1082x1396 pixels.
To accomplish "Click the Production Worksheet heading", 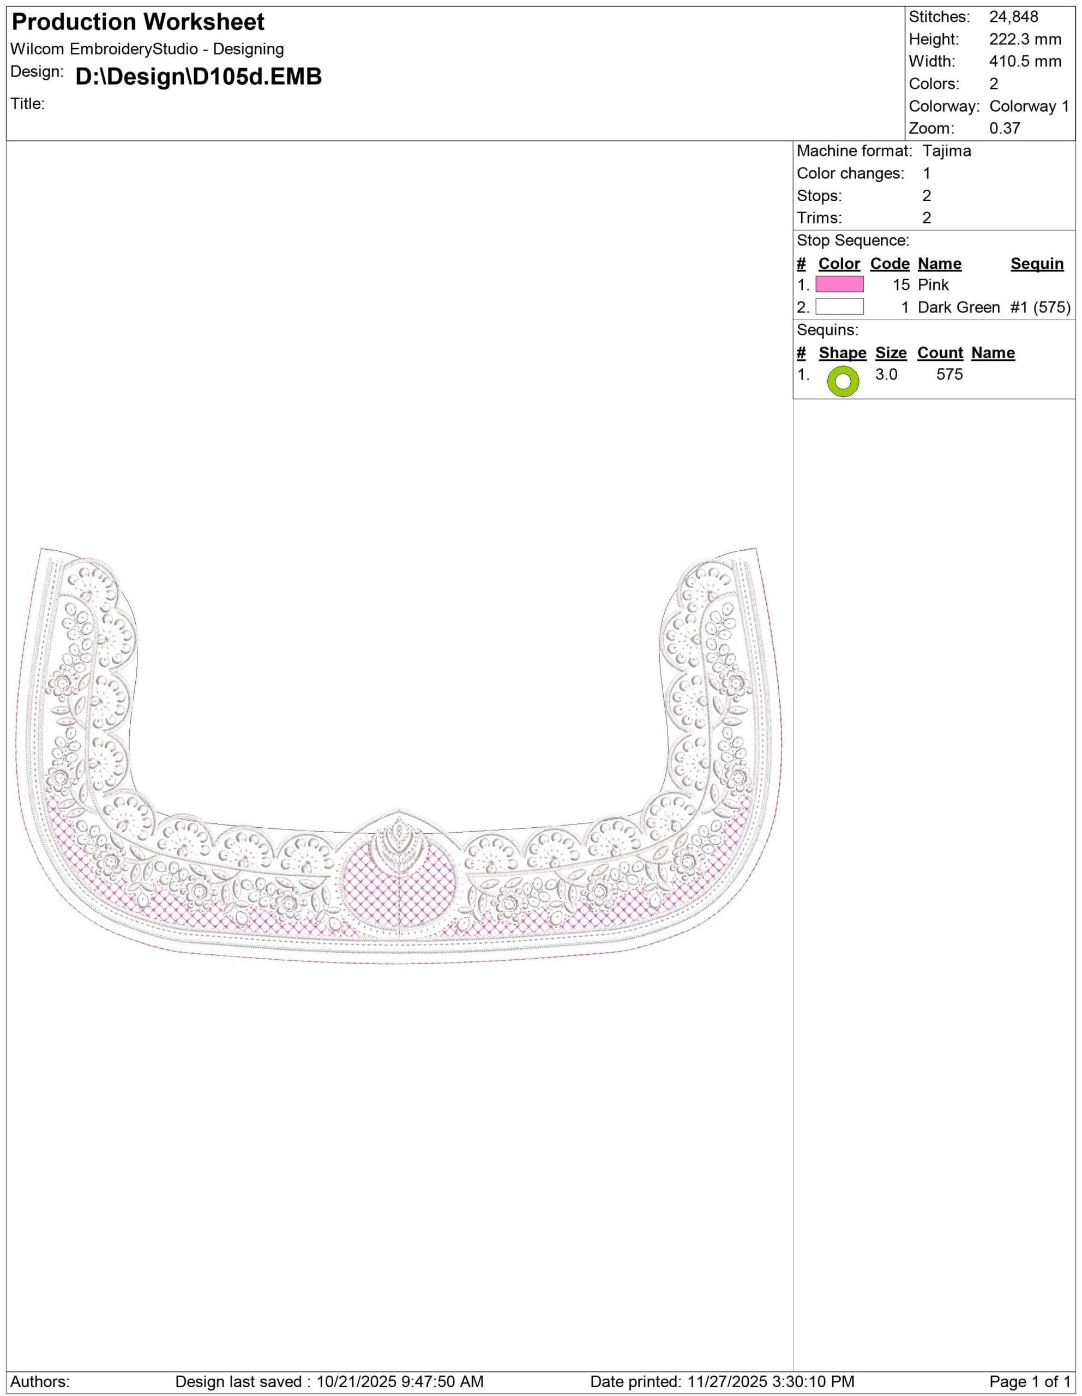I will 138,22.
